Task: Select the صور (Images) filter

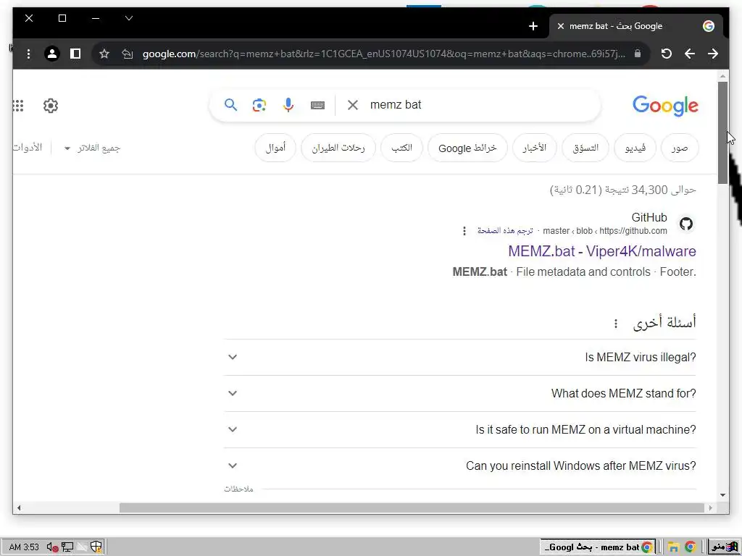Action: pos(680,148)
